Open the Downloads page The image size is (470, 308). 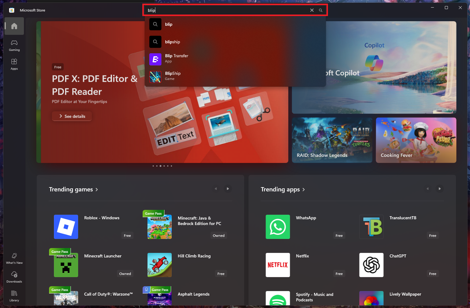[14, 277]
